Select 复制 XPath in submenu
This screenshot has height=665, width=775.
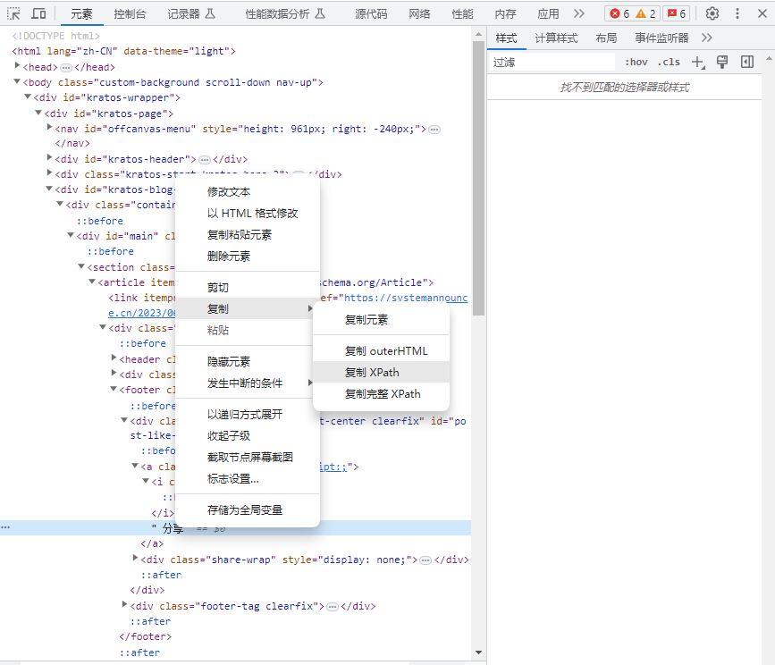click(381, 372)
